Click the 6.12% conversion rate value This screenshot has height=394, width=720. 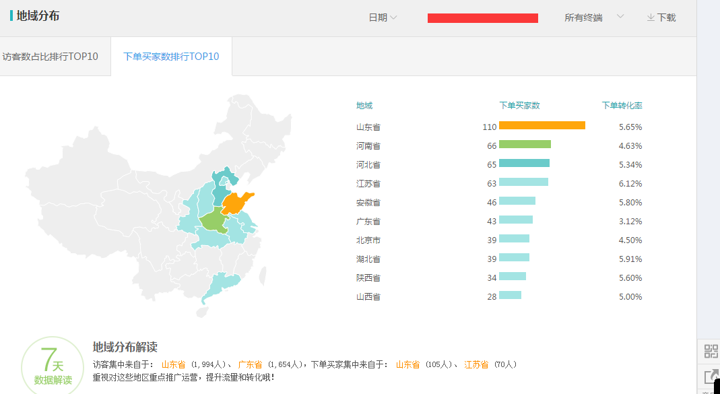pos(630,184)
